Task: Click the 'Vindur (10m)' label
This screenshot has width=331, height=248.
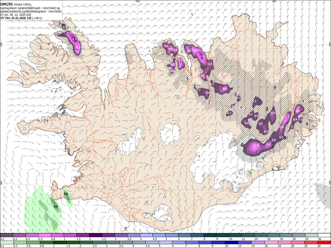Action: [x=23, y=4]
